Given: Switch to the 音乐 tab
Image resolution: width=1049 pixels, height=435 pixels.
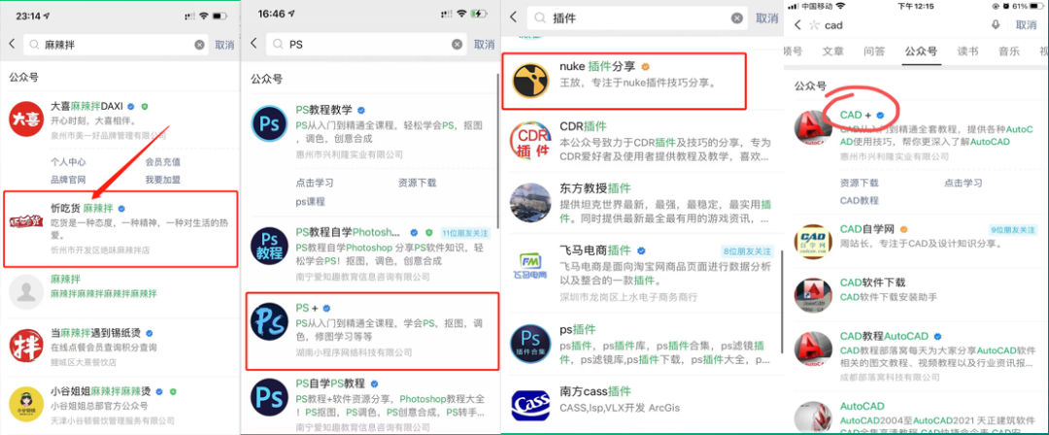Looking at the screenshot, I should [x=1009, y=50].
